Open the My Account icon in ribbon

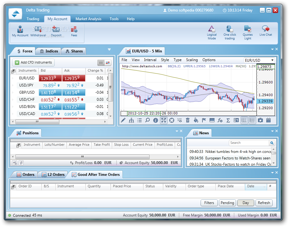point(20,31)
